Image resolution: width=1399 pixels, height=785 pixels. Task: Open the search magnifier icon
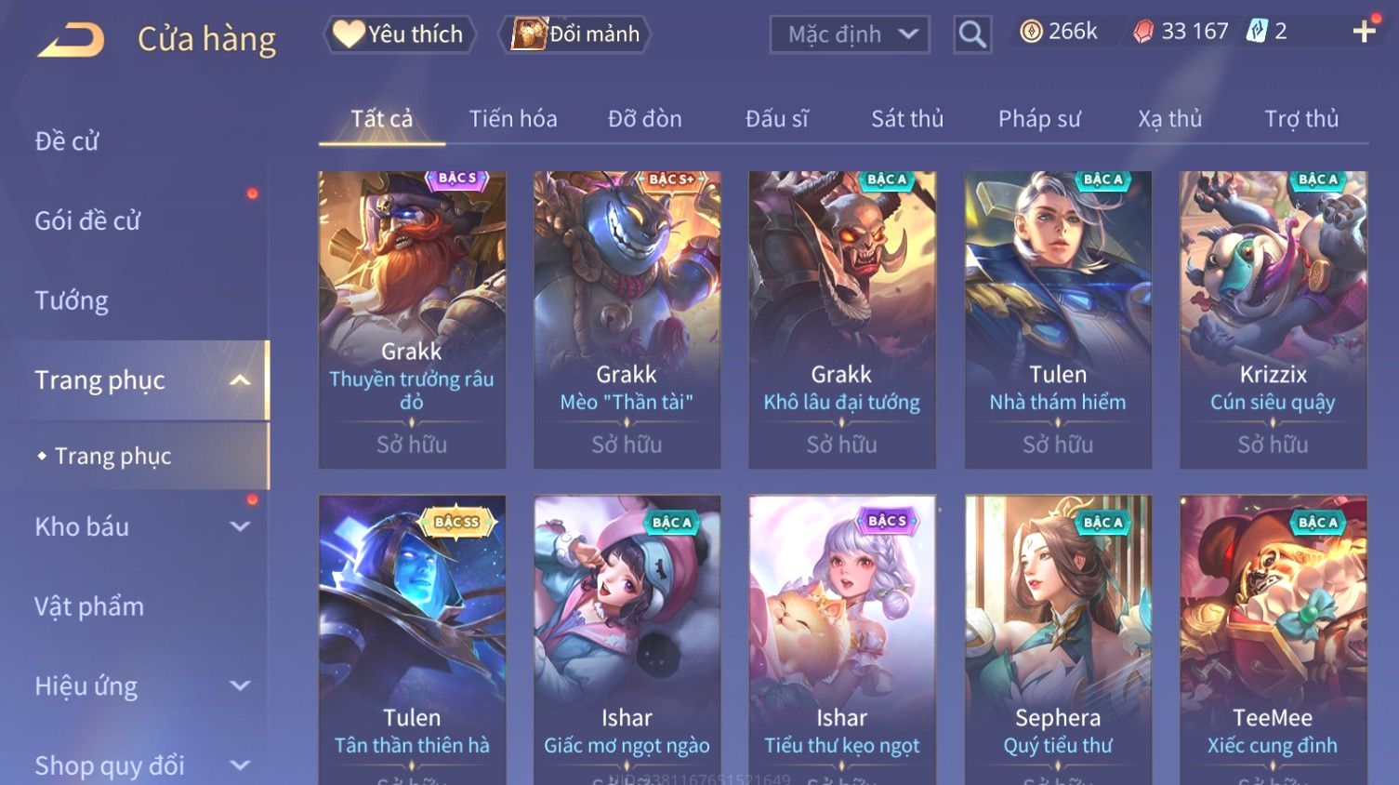[972, 34]
